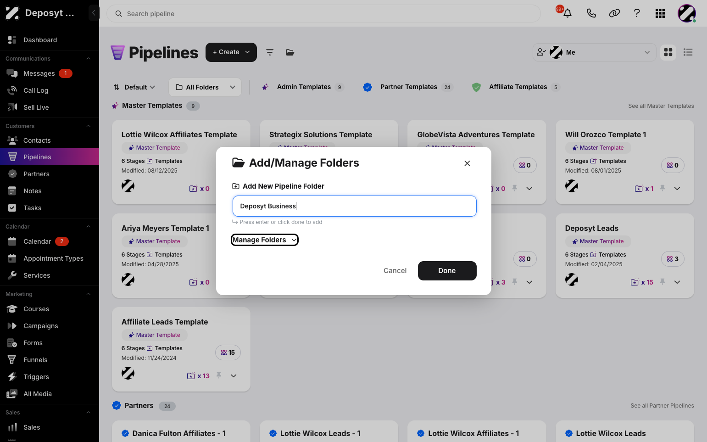Click the Search pipeline field
This screenshot has height=442, width=707.
click(323, 14)
